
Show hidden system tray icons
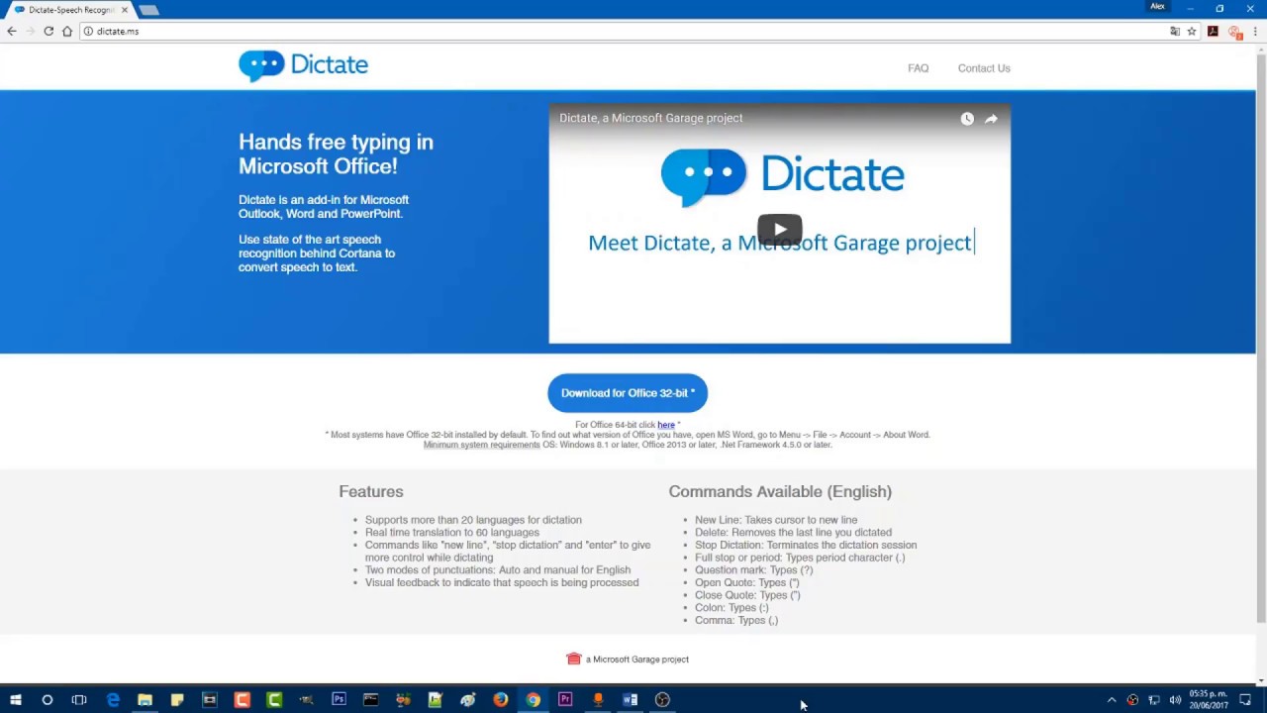coord(1112,700)
